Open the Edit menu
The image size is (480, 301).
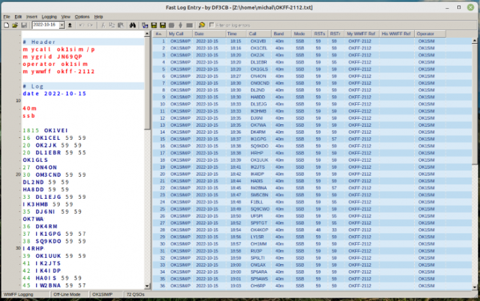pyautogui.click(x=19, y=17)
